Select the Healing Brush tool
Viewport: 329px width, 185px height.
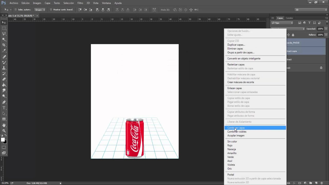[x=4, y=57]
